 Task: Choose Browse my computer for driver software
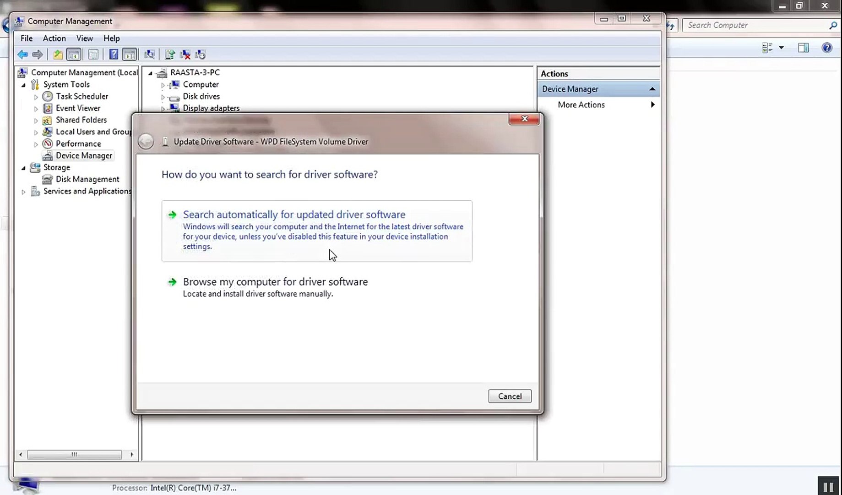coord(275,281)
